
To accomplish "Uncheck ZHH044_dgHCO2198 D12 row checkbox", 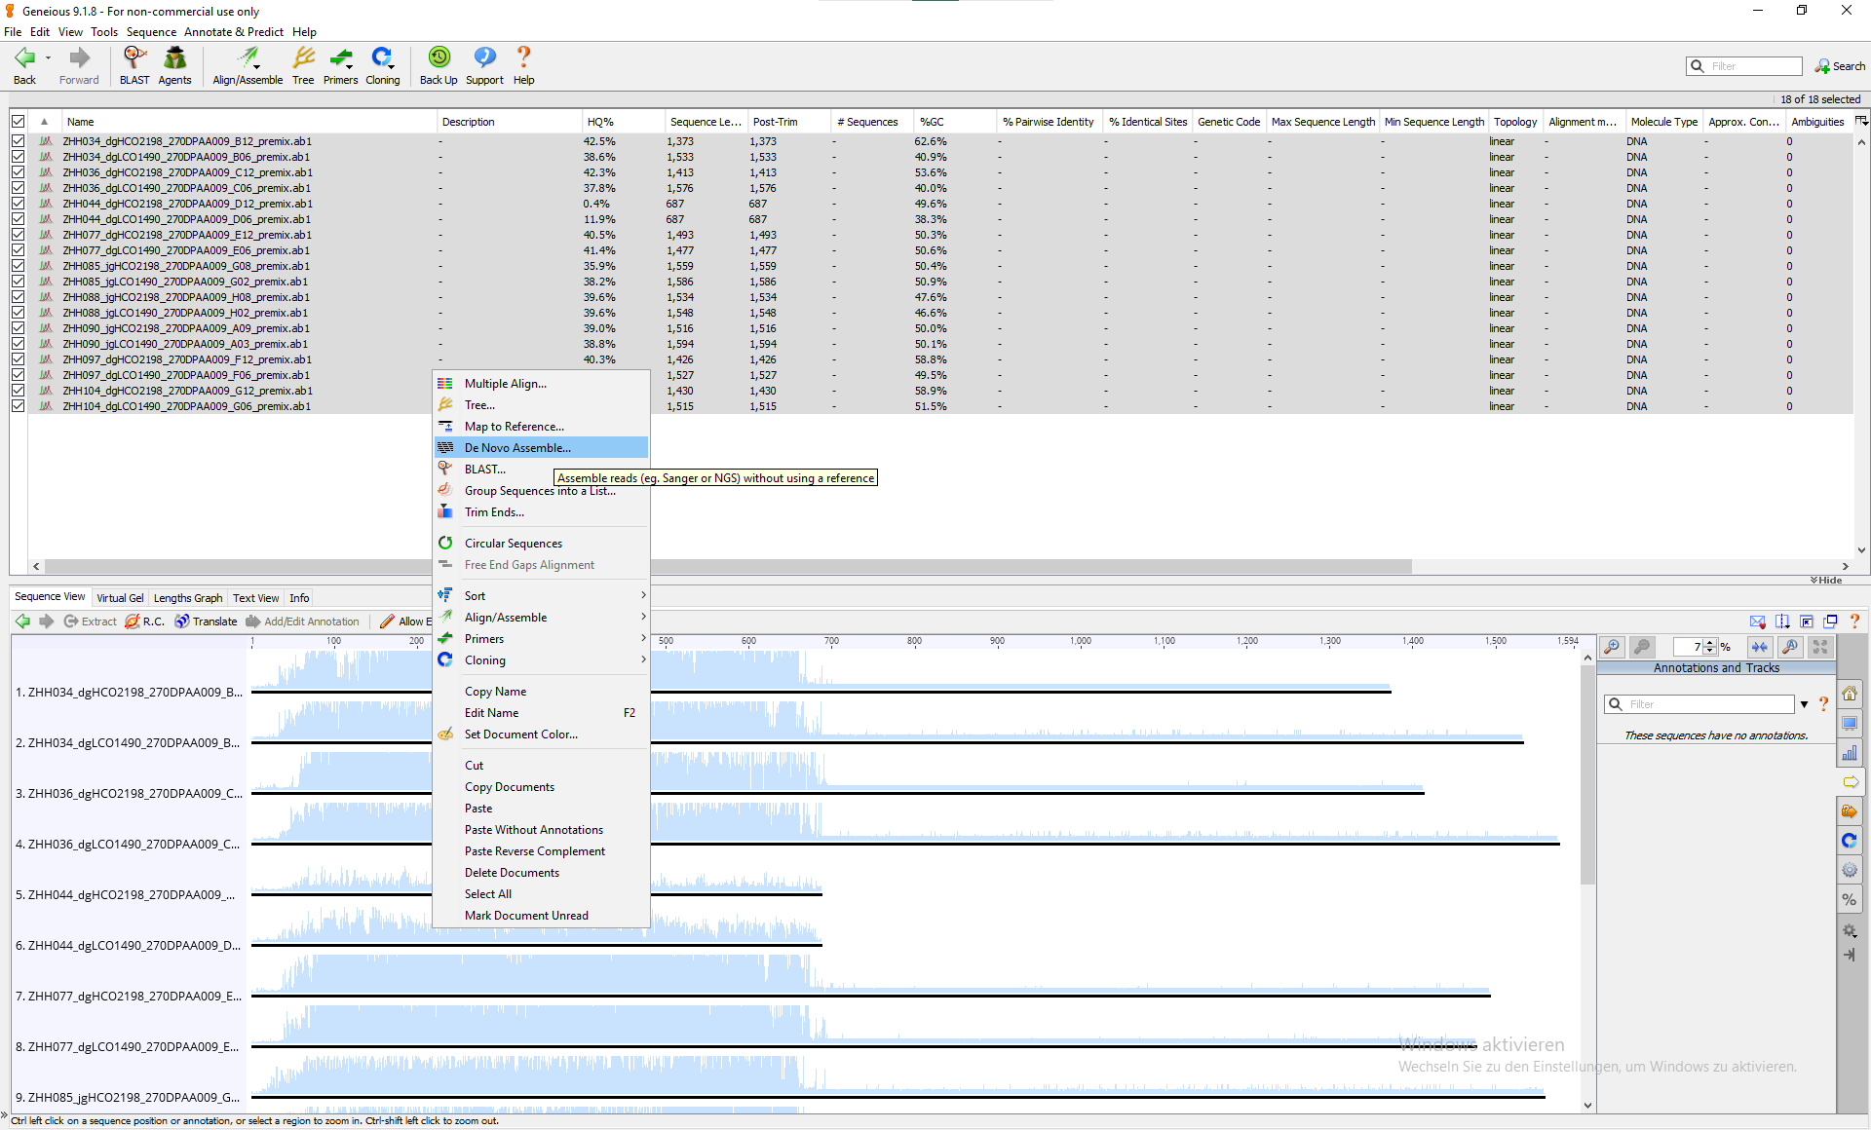I will point(18,204).
